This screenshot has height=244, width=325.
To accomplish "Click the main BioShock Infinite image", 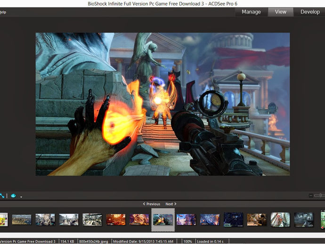I will 162,104.
